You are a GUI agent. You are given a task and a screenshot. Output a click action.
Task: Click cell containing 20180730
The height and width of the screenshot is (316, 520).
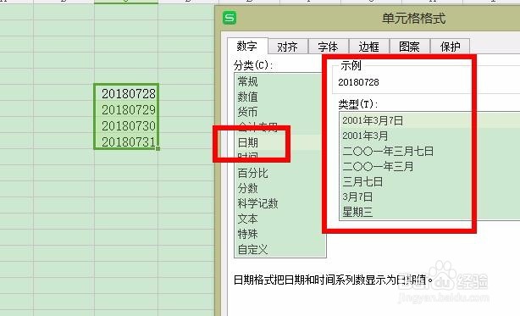(x=126, y=125)
